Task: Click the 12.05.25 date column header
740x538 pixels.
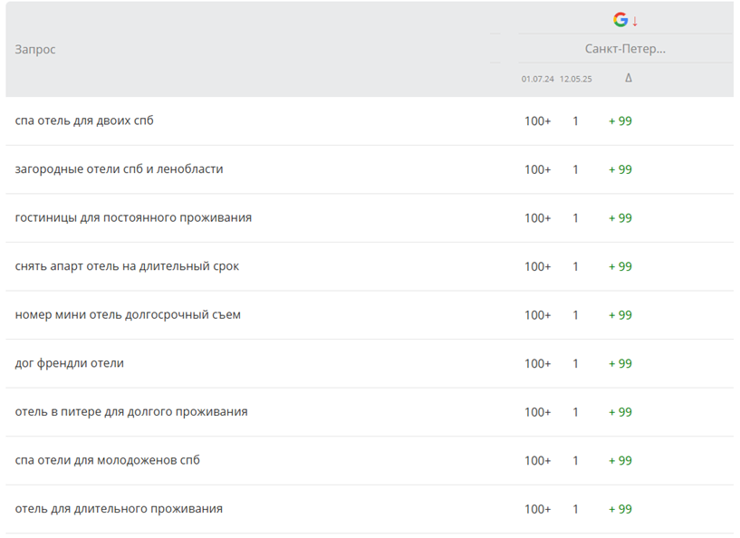Action: (x=575, y=79)
